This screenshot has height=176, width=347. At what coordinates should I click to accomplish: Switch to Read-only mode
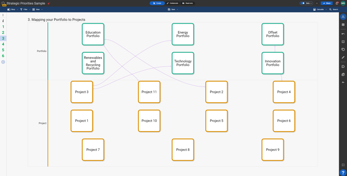coord(188,3)
